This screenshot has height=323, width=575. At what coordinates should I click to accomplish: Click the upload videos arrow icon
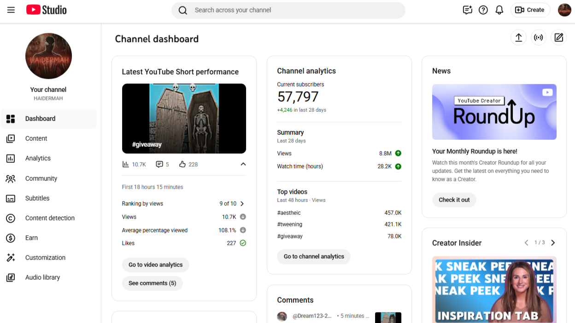point(518,38)
